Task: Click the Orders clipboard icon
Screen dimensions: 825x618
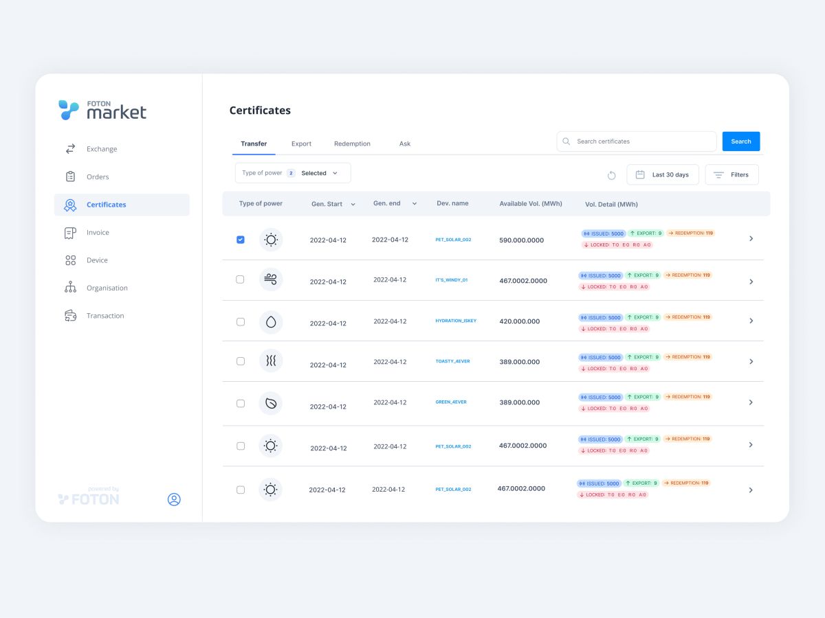Action: [x=70, y=176]
